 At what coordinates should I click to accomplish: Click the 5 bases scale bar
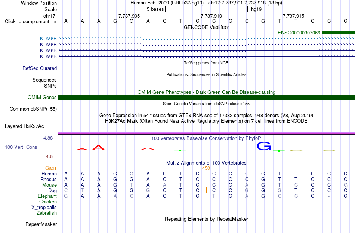(x=207, y=9)
